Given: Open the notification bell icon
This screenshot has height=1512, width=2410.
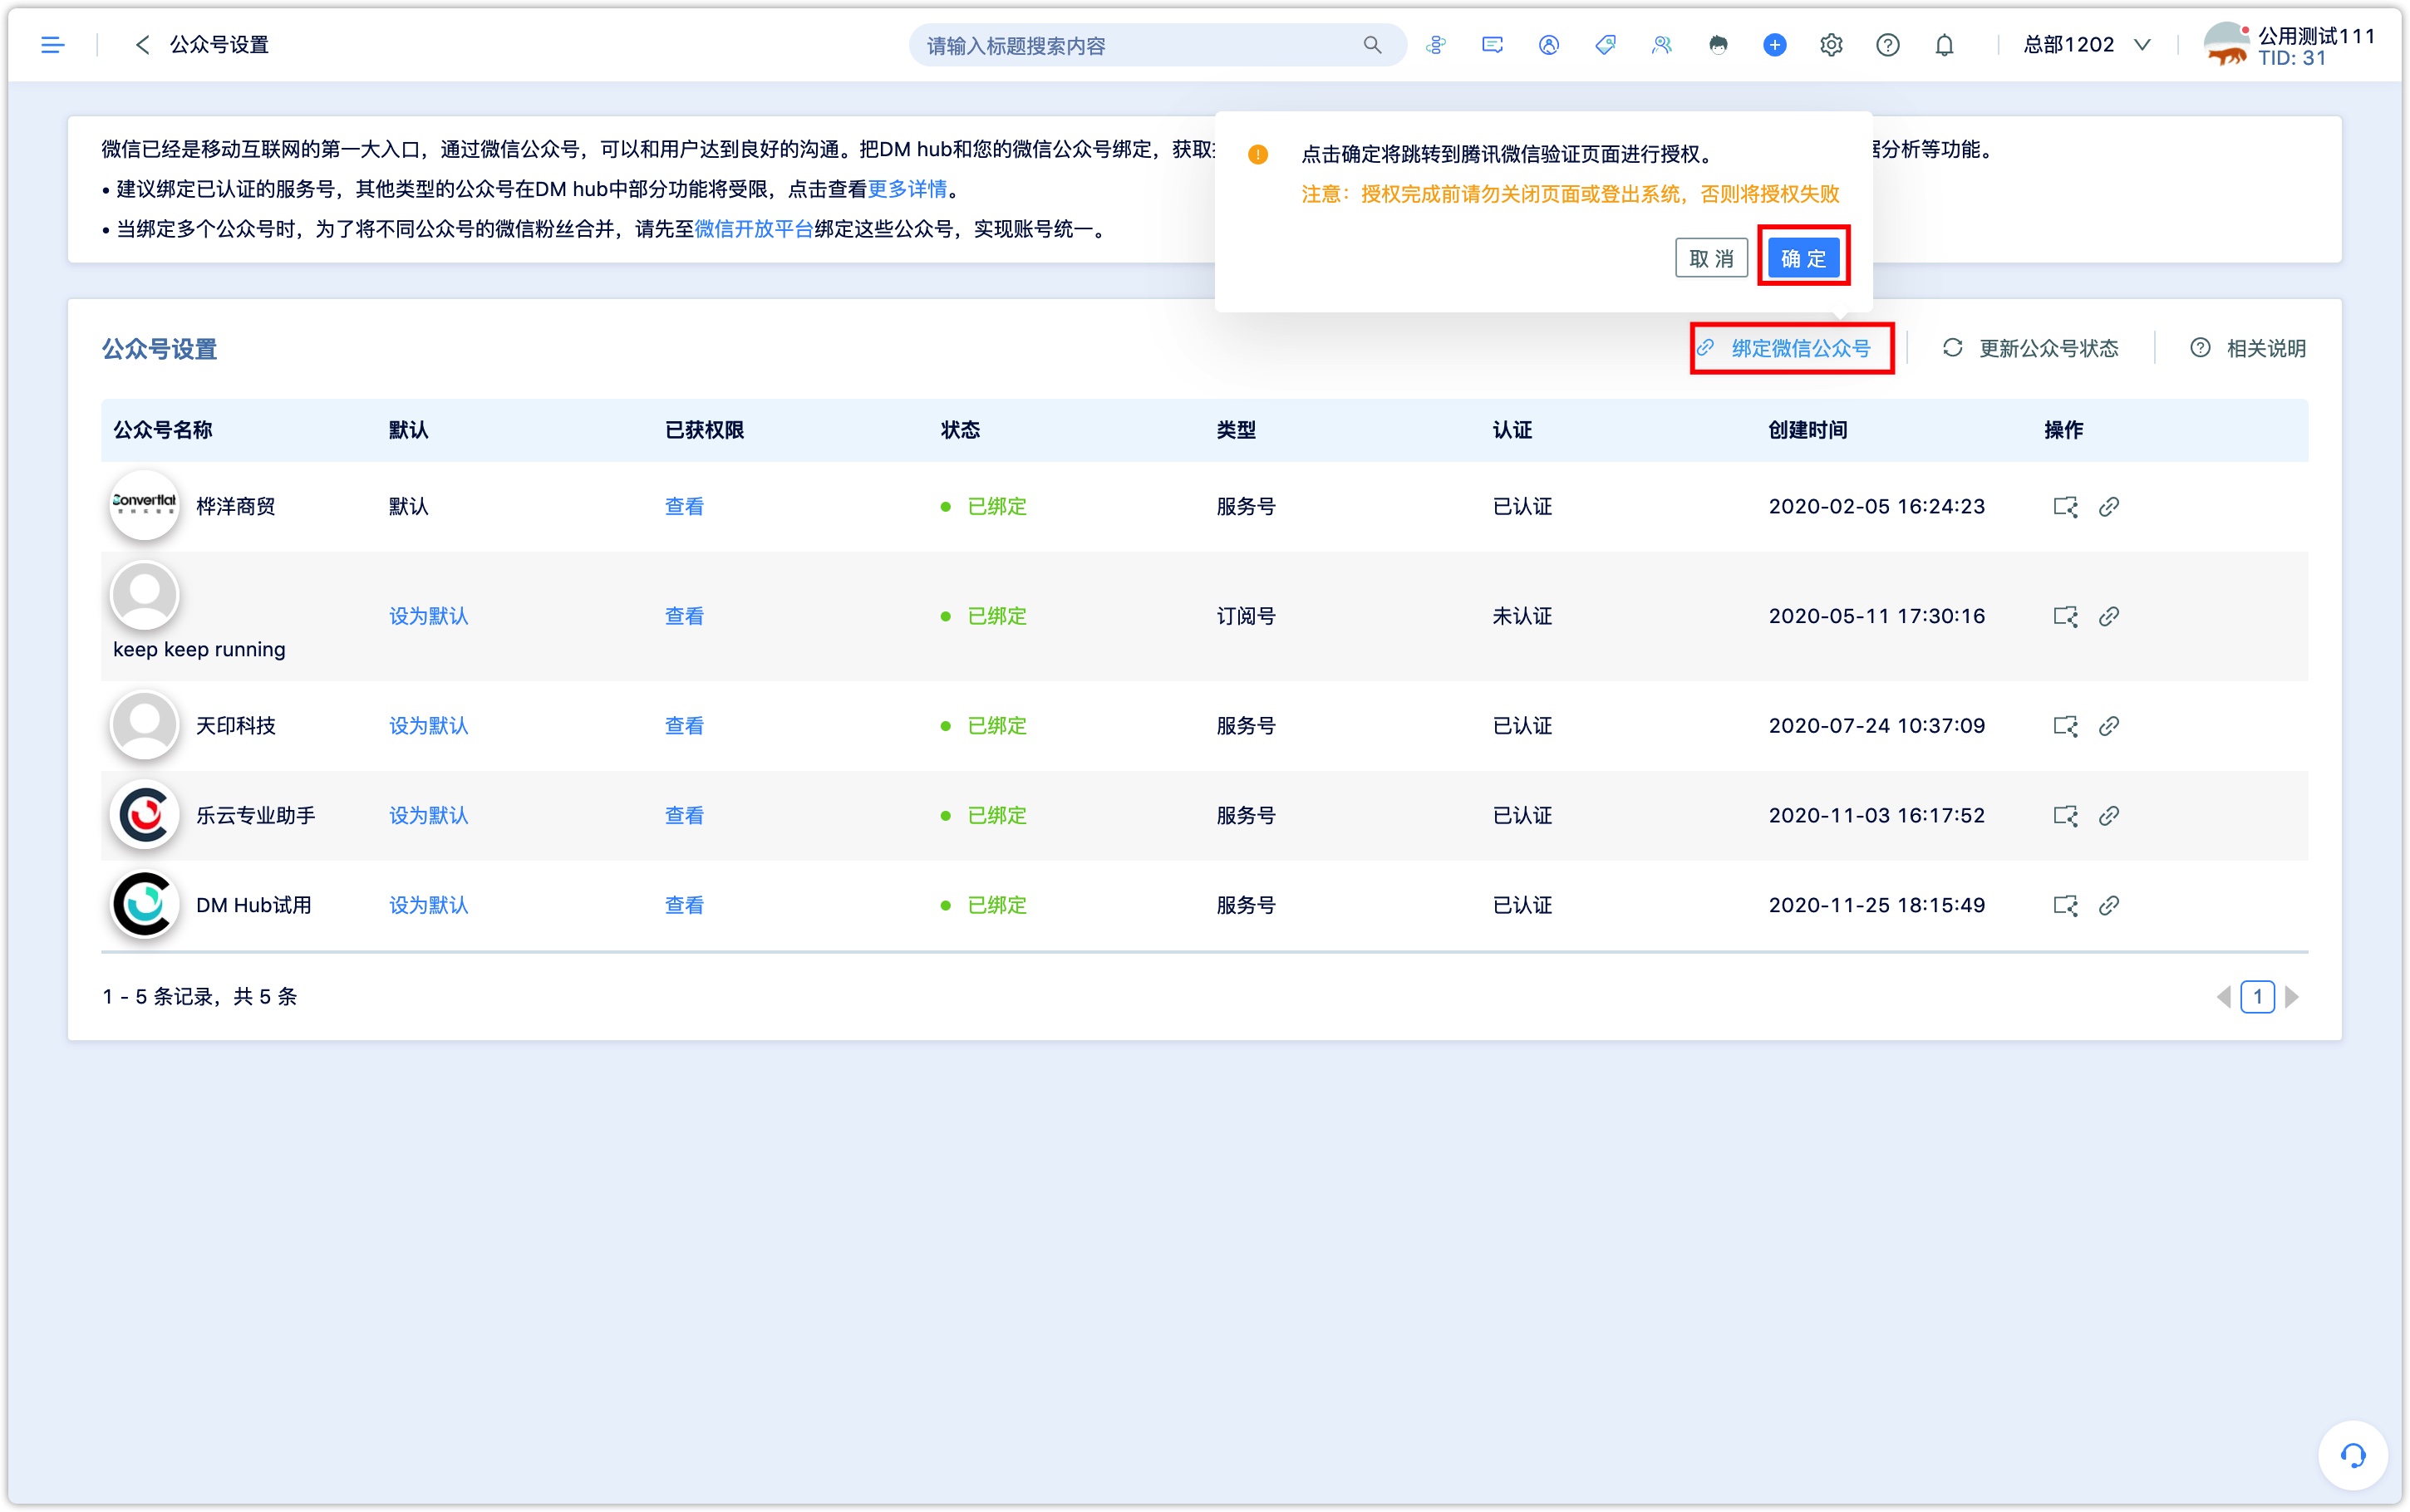Looking at the screenshot, I should point(1944,45).
